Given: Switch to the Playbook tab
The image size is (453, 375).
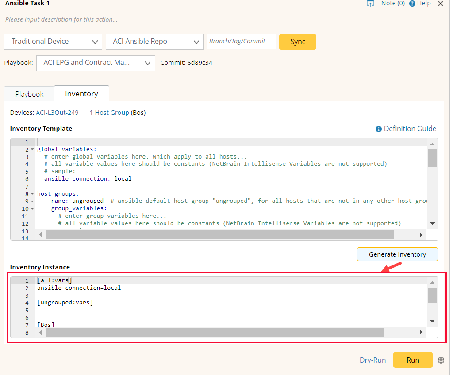Looking at the screenshot, I should [29, 94].
